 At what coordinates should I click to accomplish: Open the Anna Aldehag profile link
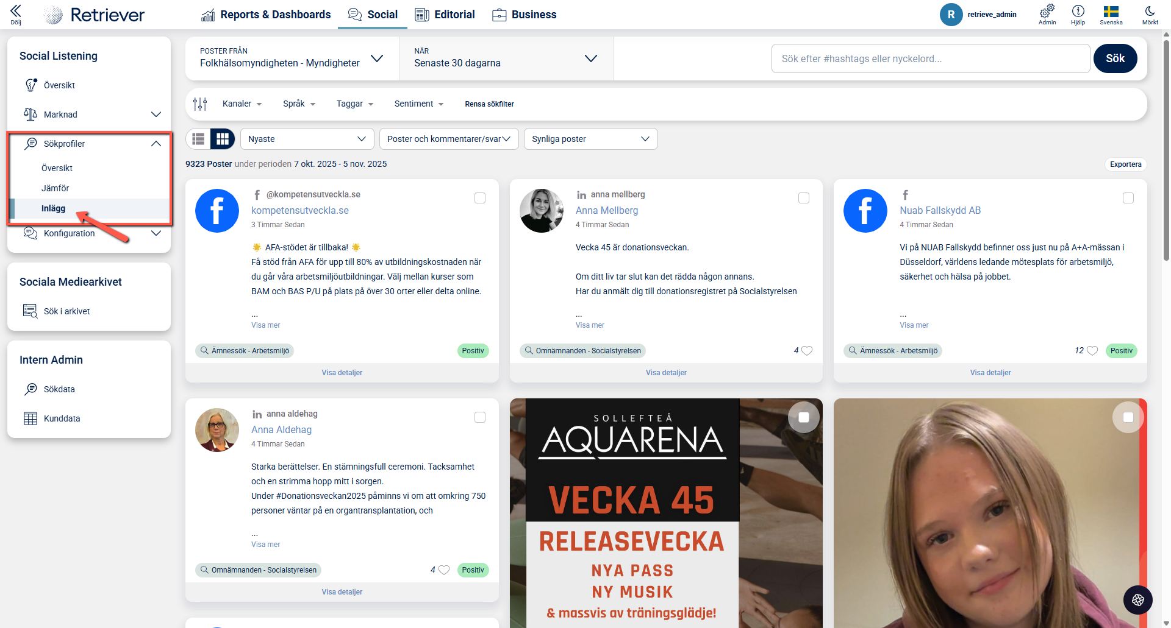point(282,430)
